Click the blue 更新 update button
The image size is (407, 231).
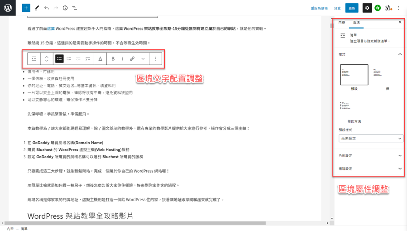tap(352, 8)
